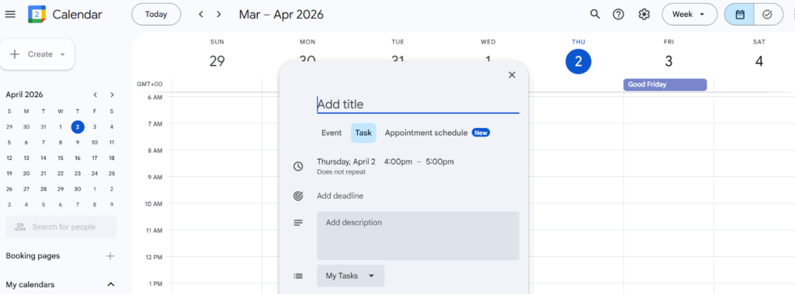Mini calendar next month arrow
The image size is (795, 294).
pos(112,95)
